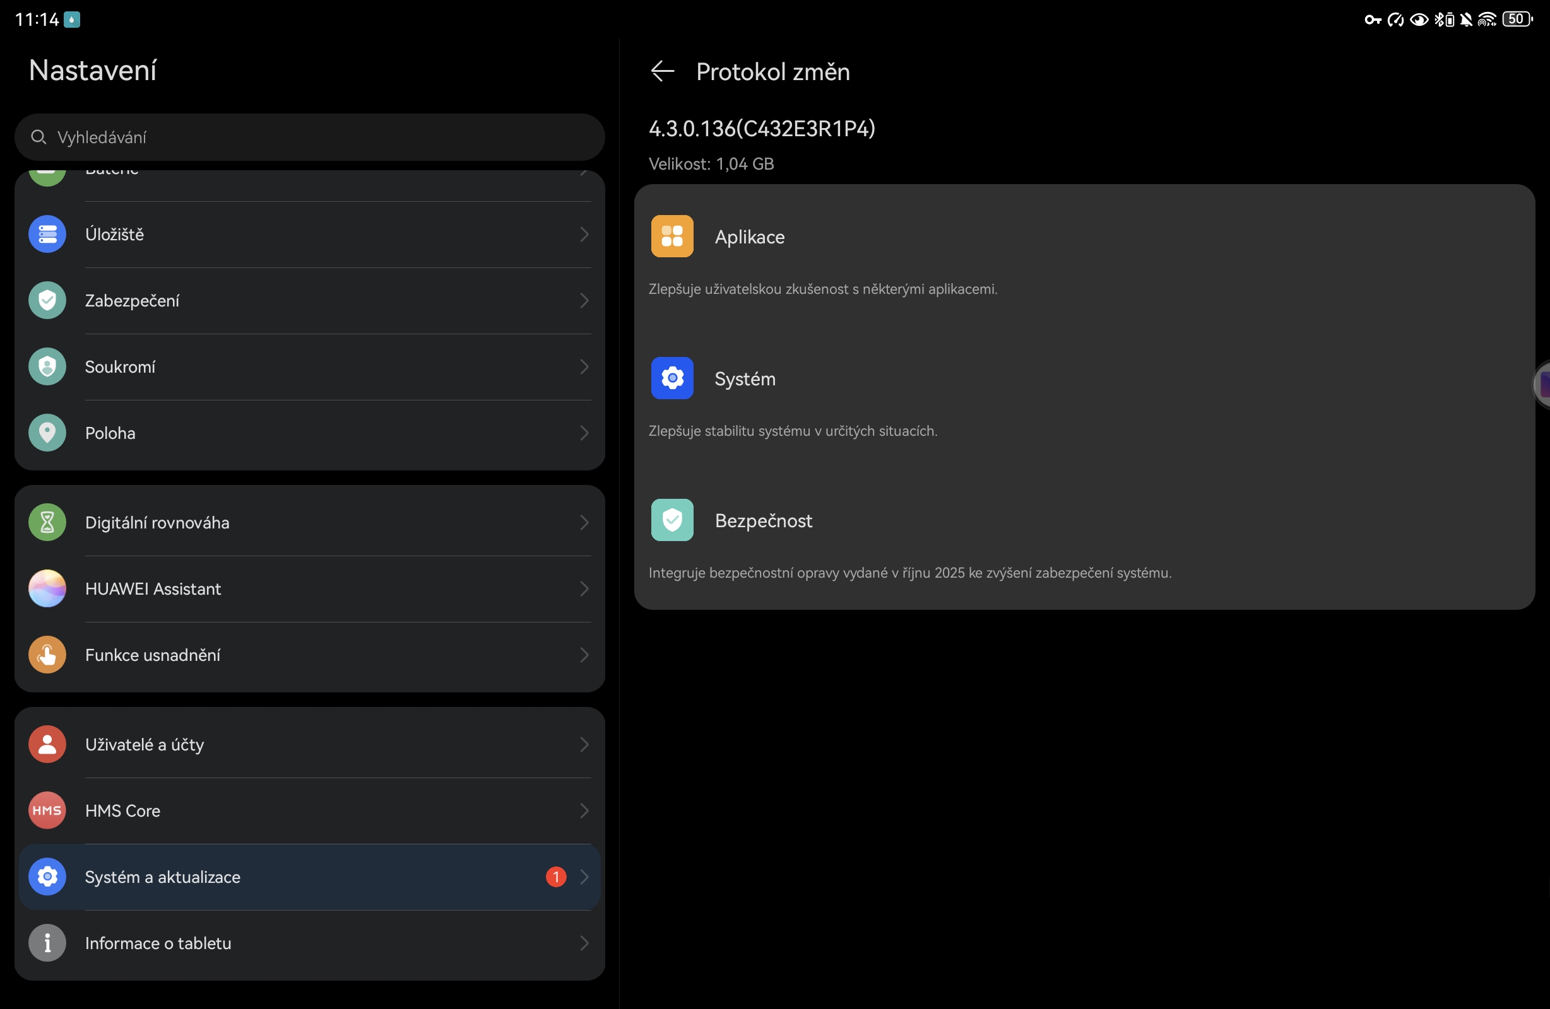
Task: Click the Zabezpečení shield icon
Action: pos(47,300)
